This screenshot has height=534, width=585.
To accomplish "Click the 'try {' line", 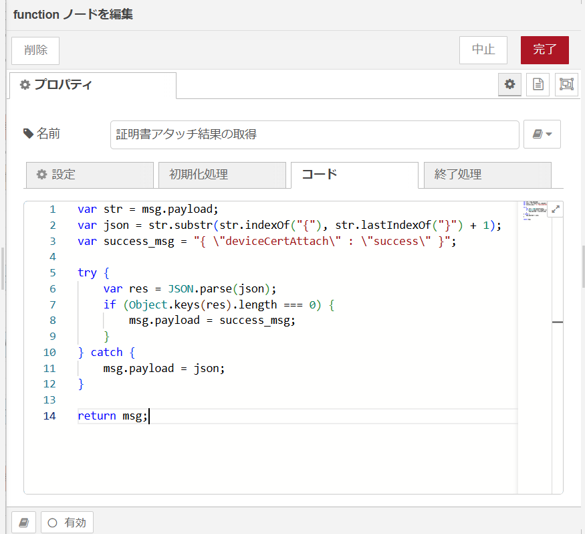I will coord(94,273).
